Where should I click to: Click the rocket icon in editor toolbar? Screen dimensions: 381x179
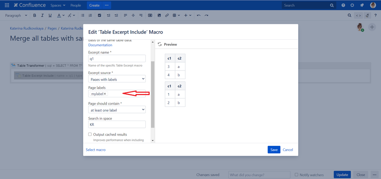point(367,15)
